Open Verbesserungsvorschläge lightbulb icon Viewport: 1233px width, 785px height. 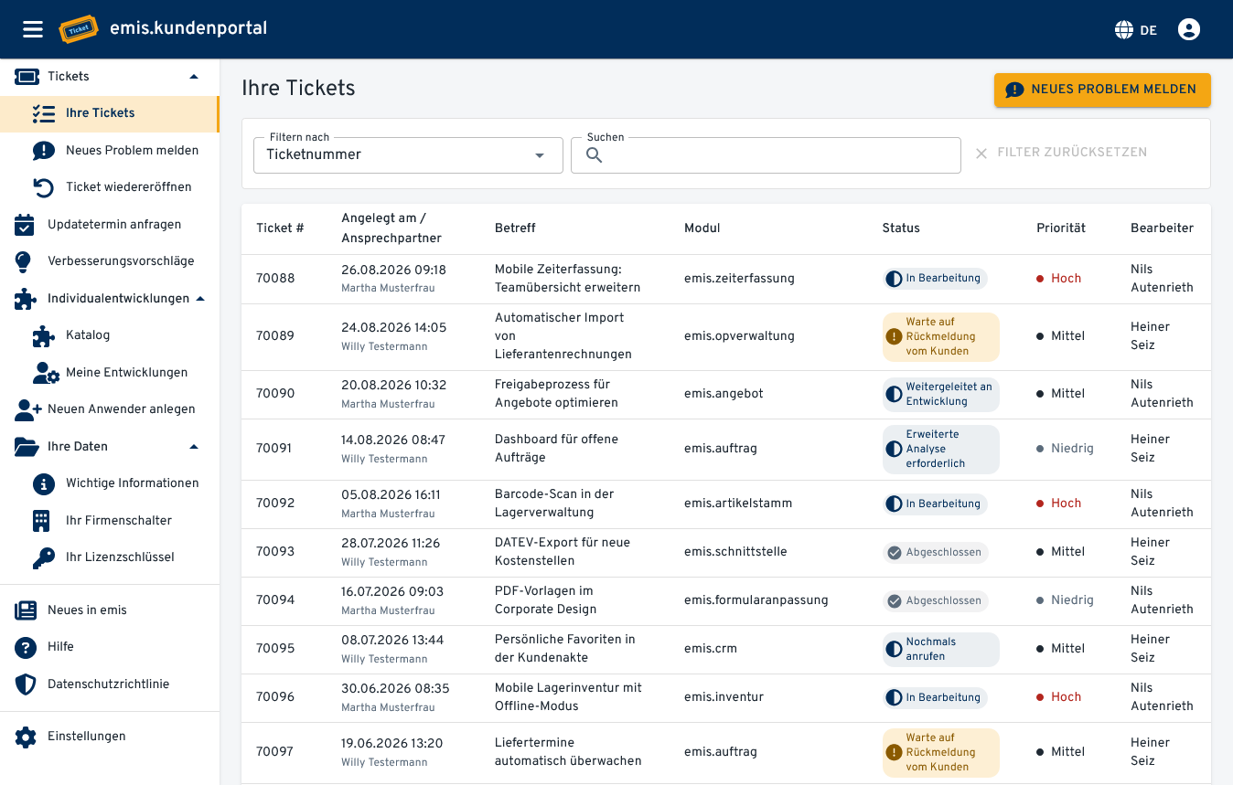tap(25, 261)
